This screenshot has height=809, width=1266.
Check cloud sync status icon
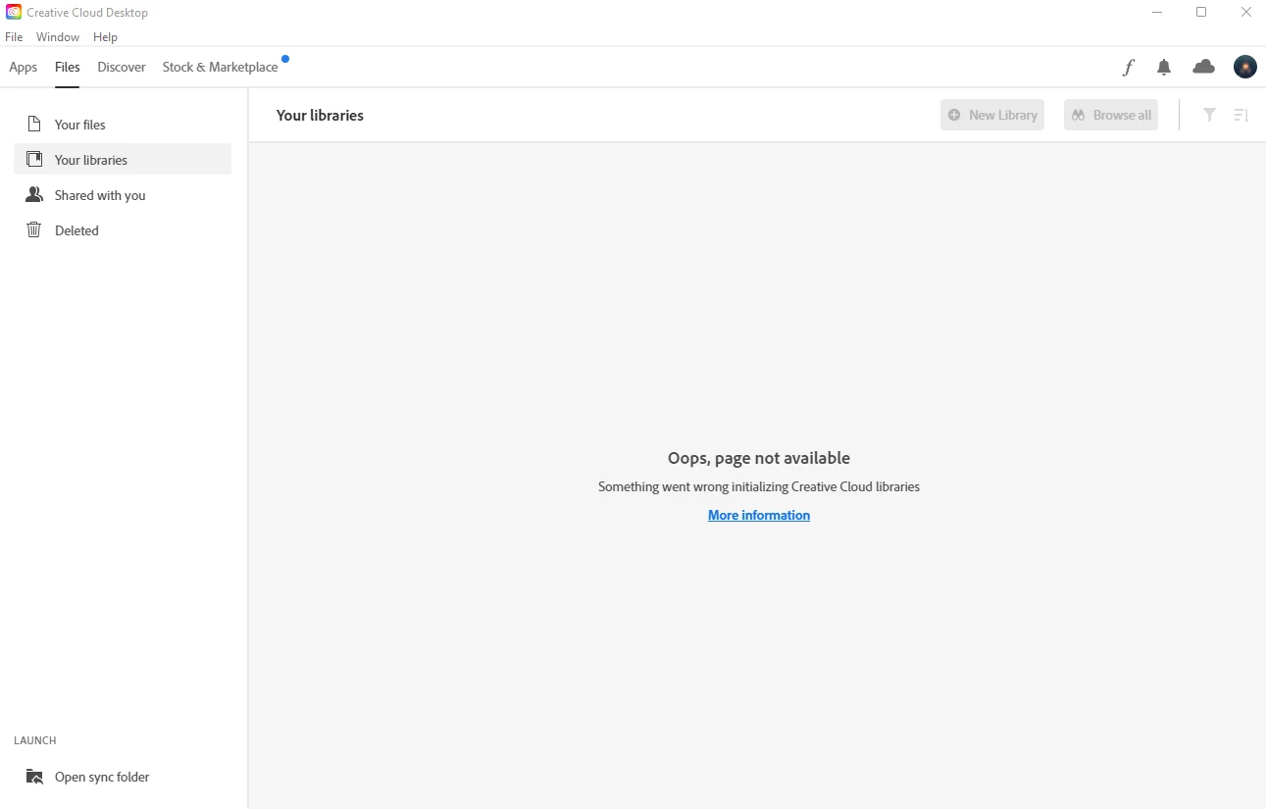[1203, 67]
